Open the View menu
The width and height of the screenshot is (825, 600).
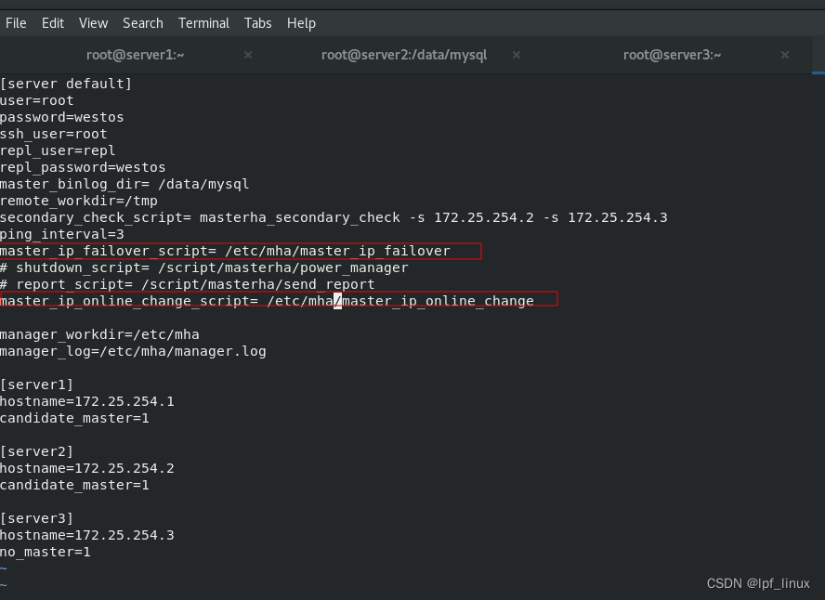pyautogui.click(x=93, y=22)
